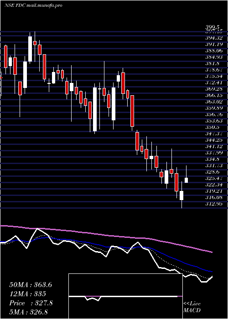Click the purple 50MA trend line
The height and width of the screenshot is (319, 228).
(x=106, y=235)
